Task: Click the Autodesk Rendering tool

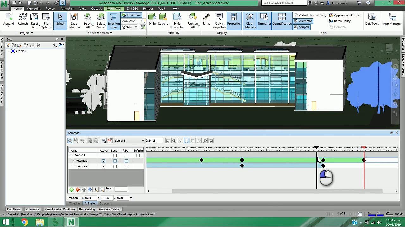Action: [x=310, y=15]
